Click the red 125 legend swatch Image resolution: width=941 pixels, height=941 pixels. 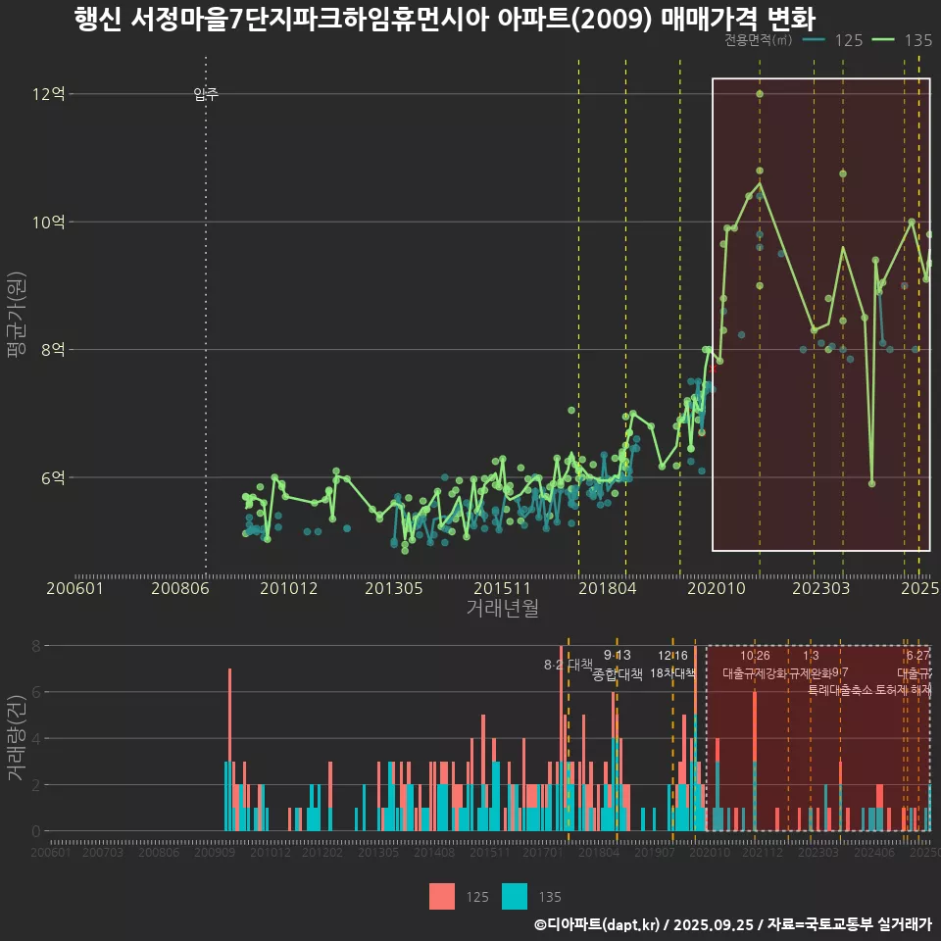click(x=442, y=896)
